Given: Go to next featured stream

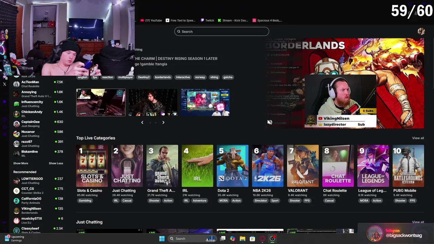Looking at the screenshot, I should [163, 122].
